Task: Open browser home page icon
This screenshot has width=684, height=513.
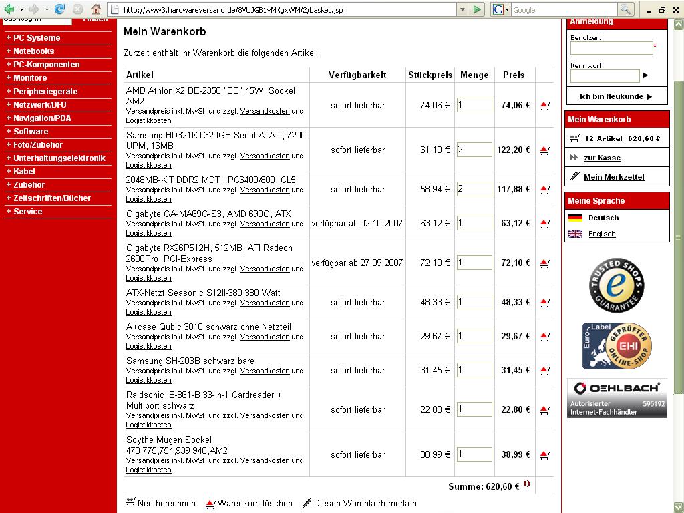Action: pyautogui.click(x=96, y=9)
